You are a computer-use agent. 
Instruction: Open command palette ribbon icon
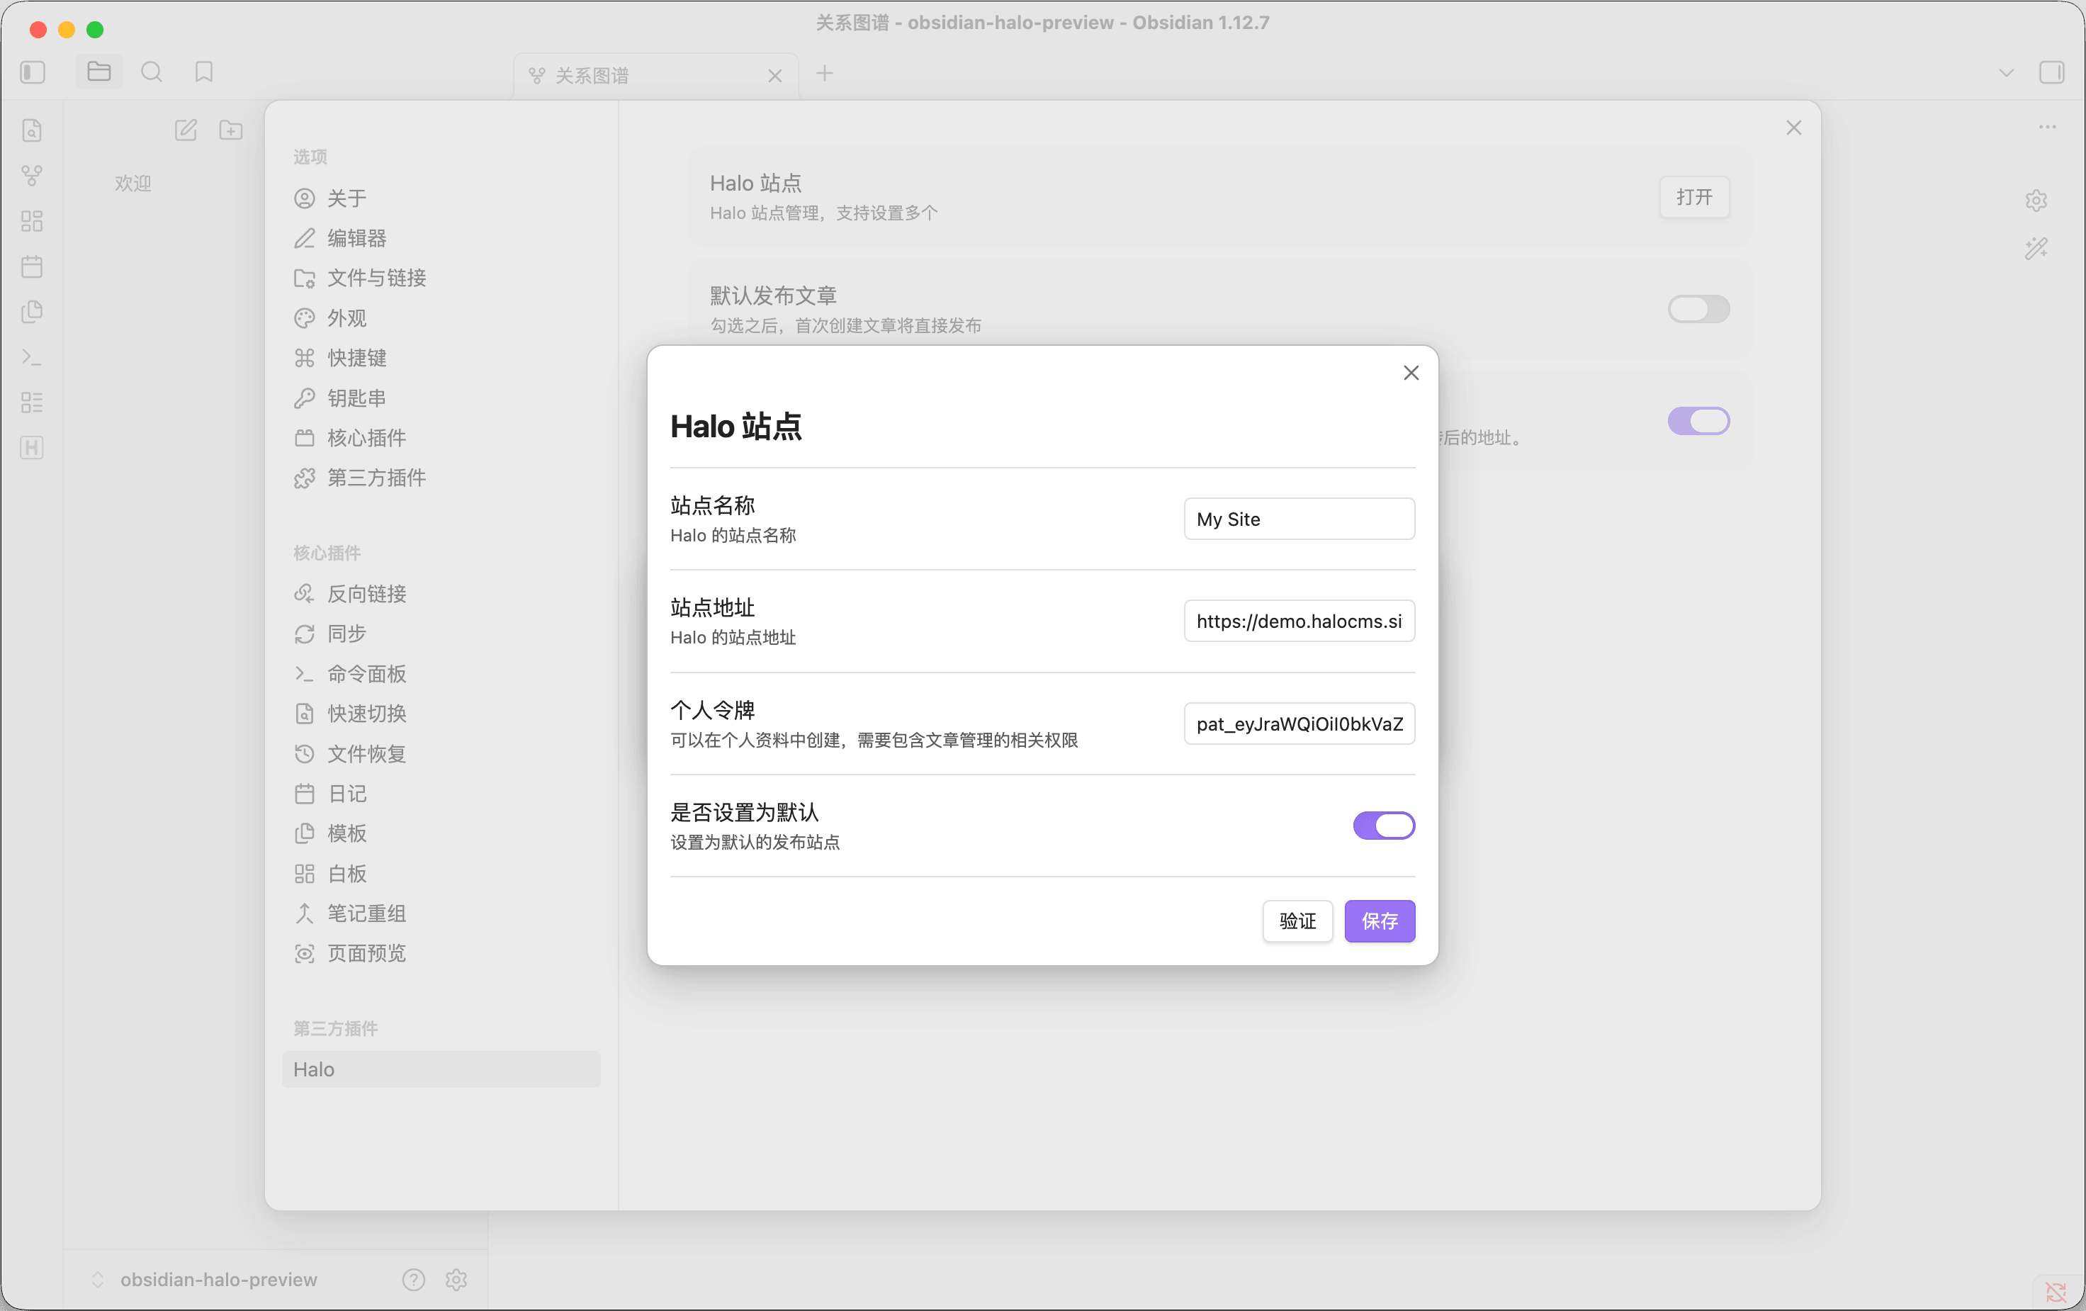[x=32, y=357]
